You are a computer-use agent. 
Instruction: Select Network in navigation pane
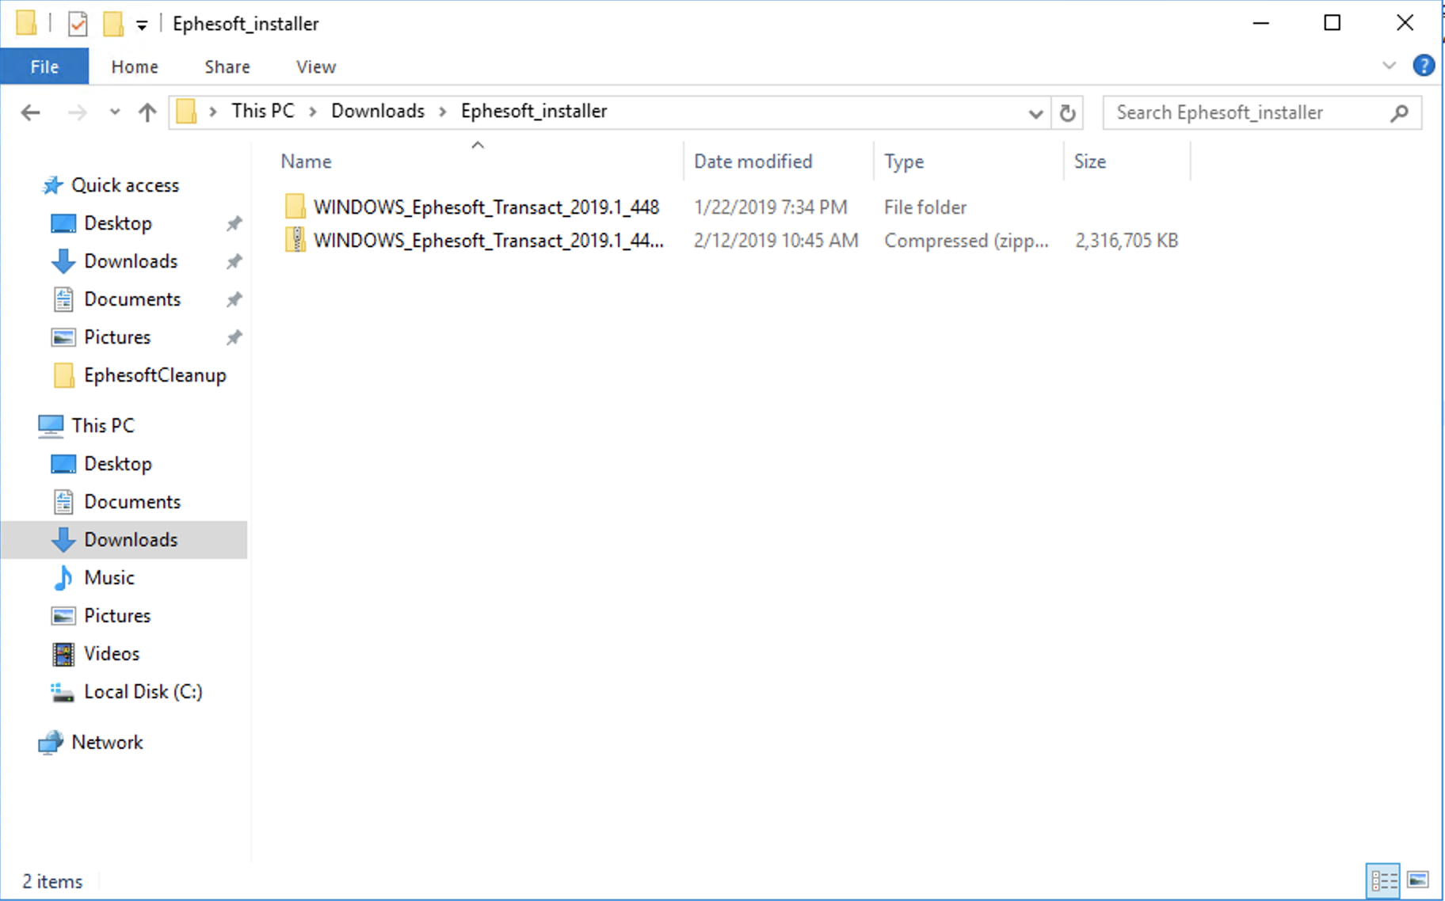(107, 743)
